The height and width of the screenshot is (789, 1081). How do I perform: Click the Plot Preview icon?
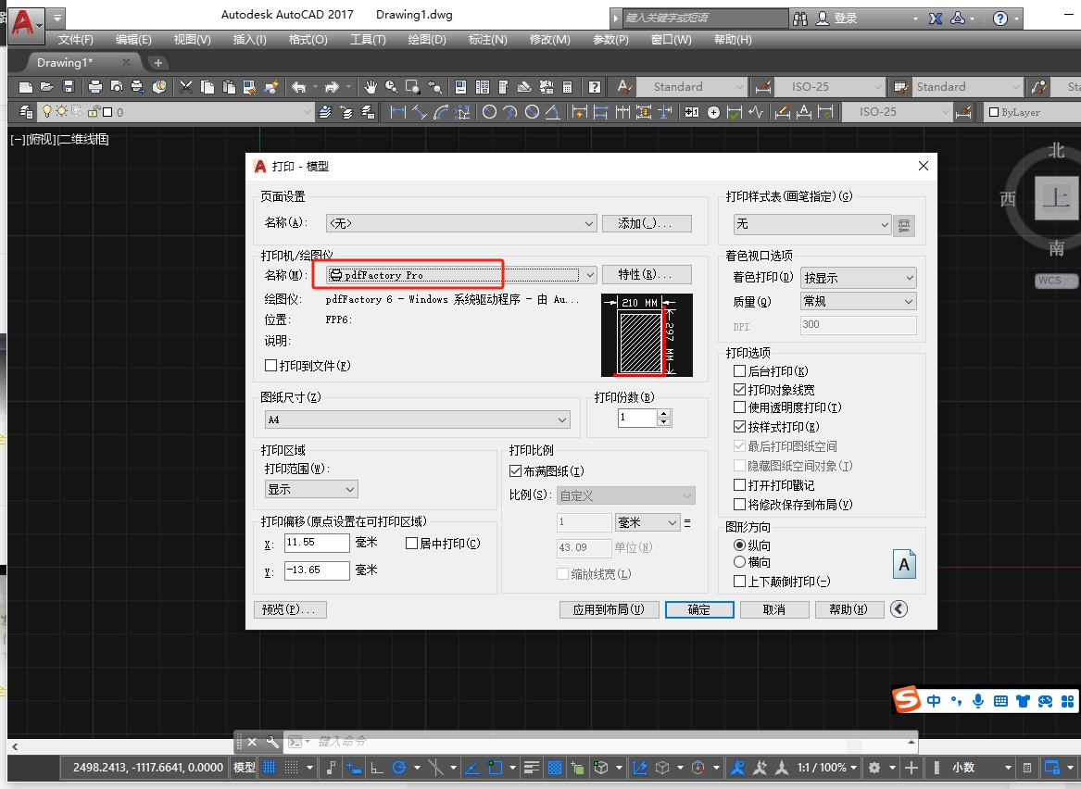click(117, 87)
